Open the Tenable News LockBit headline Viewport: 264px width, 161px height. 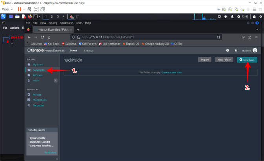pyautogui.click(x=41, y=142)
